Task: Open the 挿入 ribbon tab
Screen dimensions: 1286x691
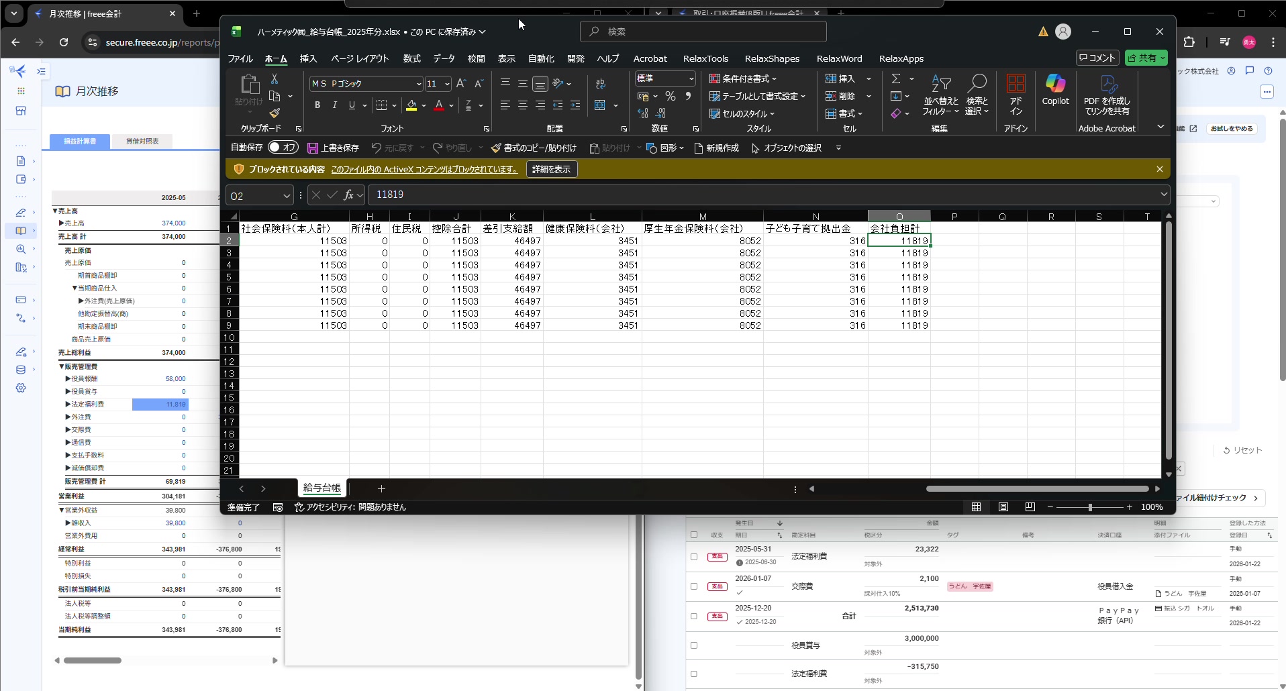Action: pyautogui.click(x=308, y=58)
